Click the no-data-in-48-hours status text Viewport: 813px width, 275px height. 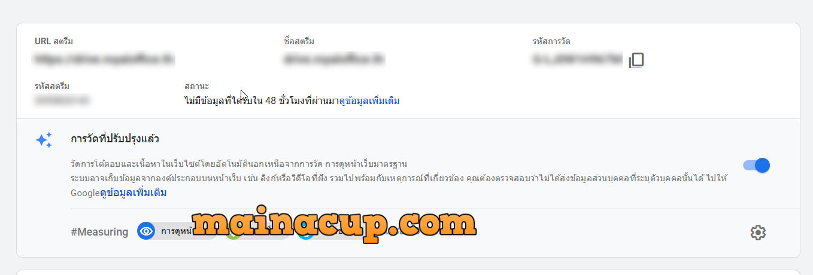(x=262, y=101)
